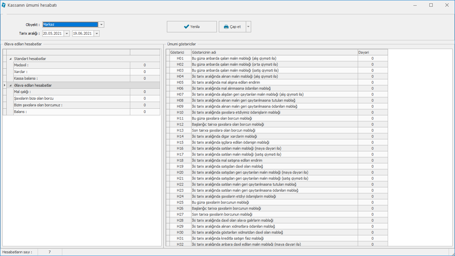Minimize the report window

click(415, 5)
